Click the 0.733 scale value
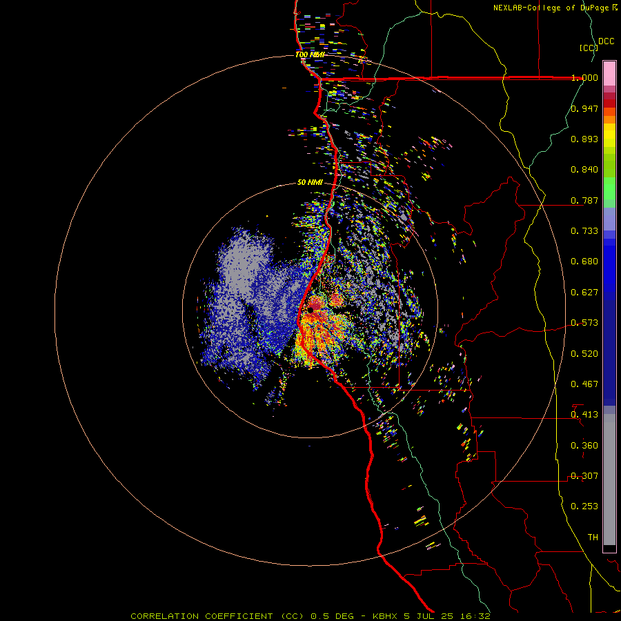Image resolution: width=621 pixels, height=621 pixels. pyautogui.click(x=584, y=231)
